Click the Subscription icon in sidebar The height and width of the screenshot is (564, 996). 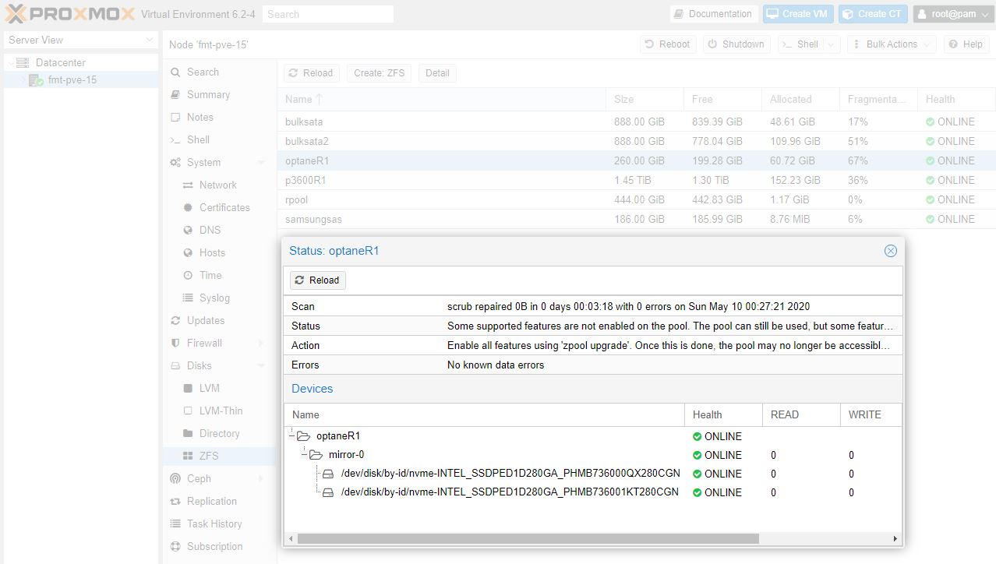[175, 546]
